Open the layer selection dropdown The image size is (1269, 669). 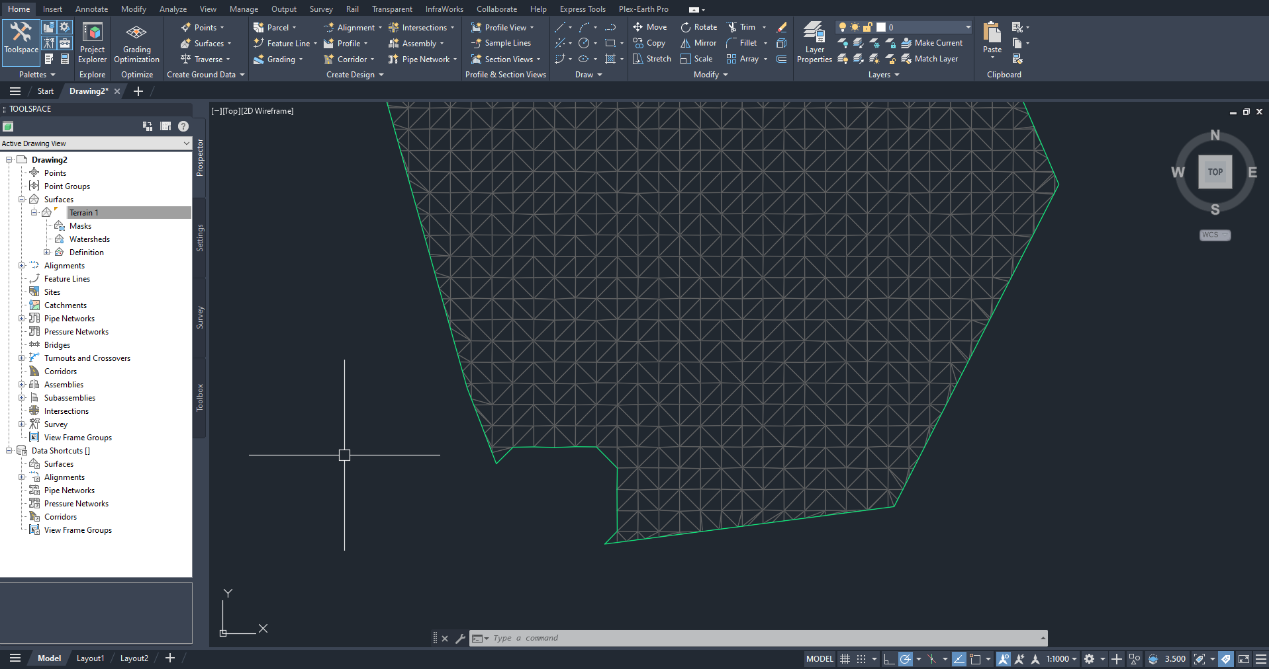click(968, 27)
